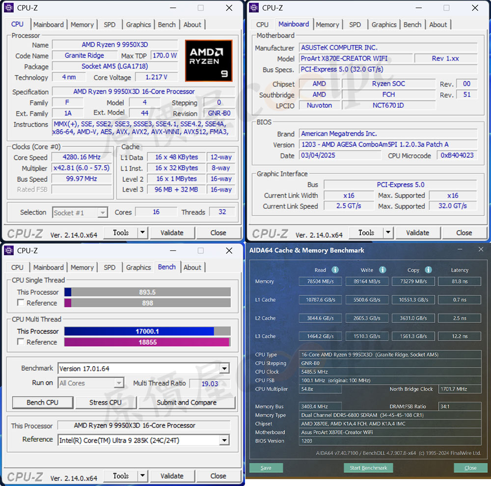Open the Reference processor Intel Core Ultra dropdown
Viewport: 491px width, 486px height.
click(224, 440)
